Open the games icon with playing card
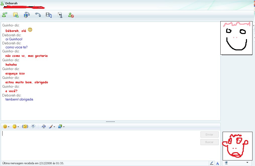The image size is (255, 166). (60, 15)
